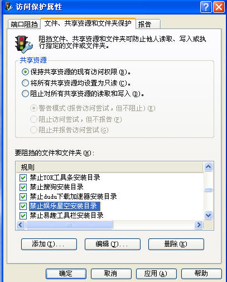Select 保持共享资源的现有访问权限 radio option

[25, 72]
